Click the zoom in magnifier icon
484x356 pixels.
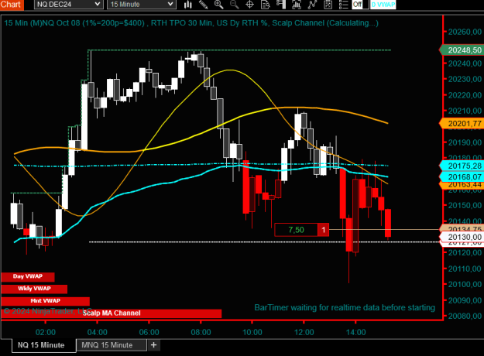(x=218, y=5)
